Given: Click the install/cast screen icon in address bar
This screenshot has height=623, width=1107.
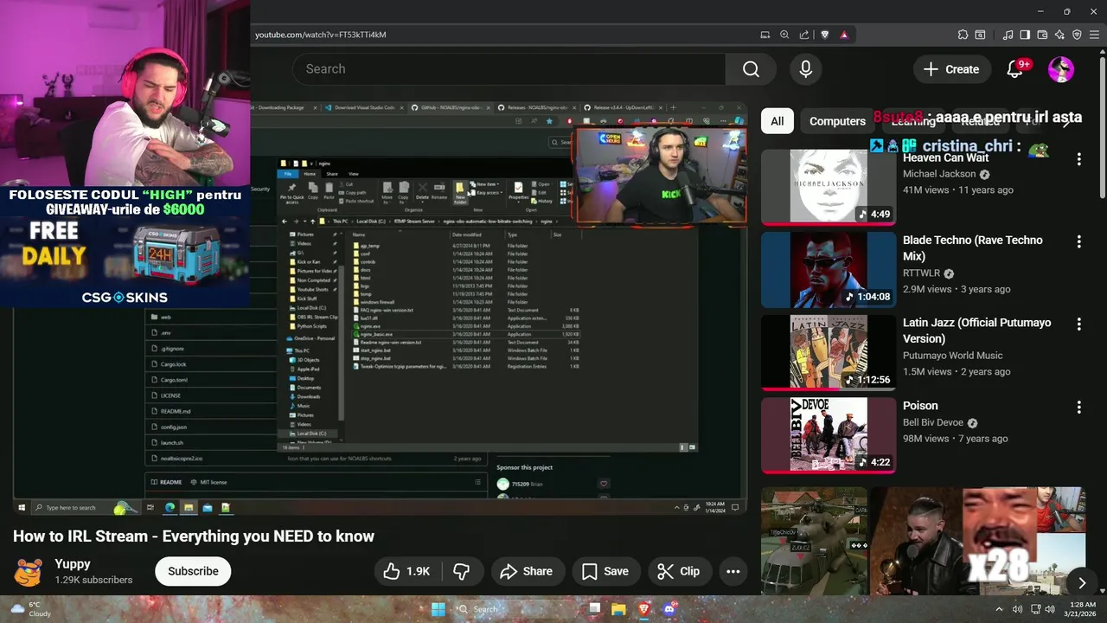Looking at the screenshot, I should pyautogui.click(x=765, y=35).
